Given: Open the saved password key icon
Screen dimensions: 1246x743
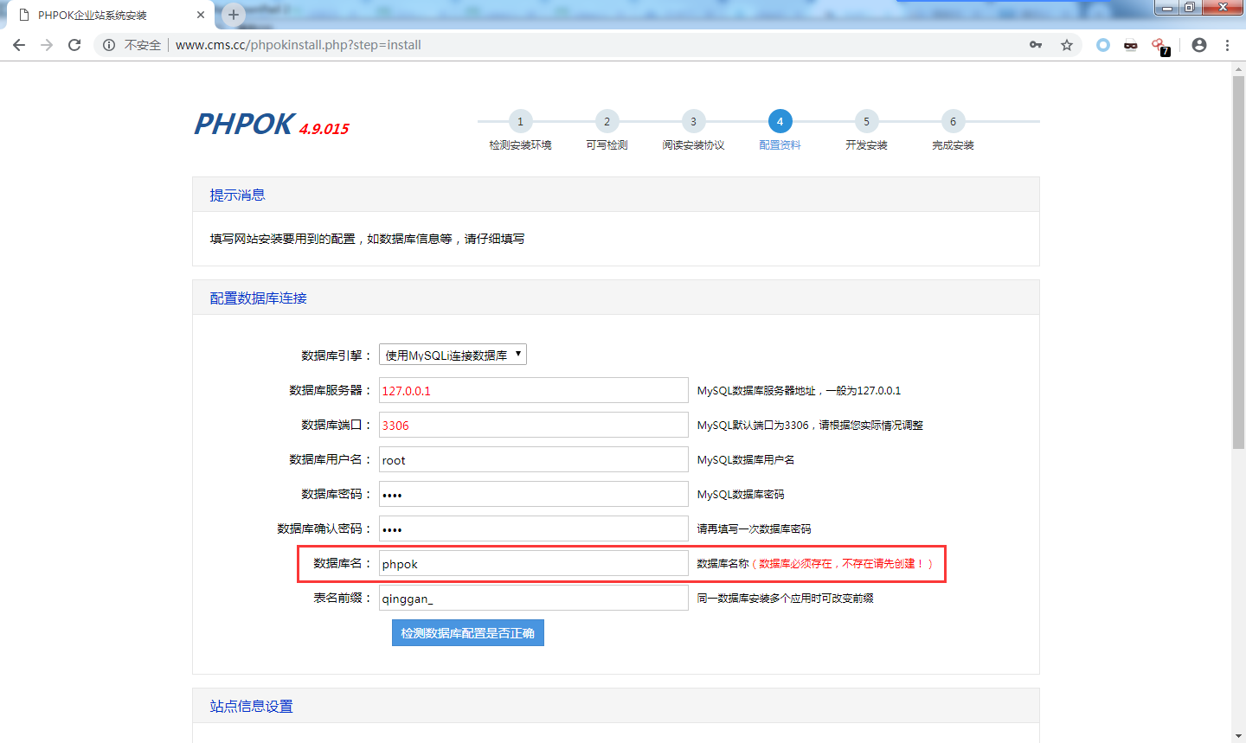Looking at the screenshot, I should 1036,45.
